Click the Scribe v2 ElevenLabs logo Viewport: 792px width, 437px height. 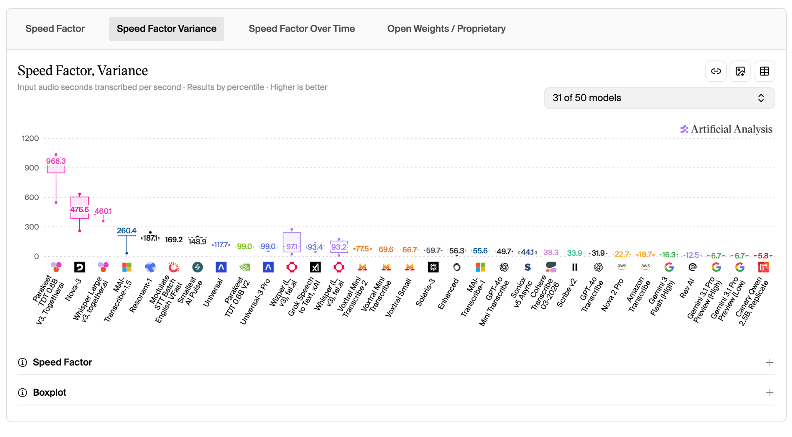coord(575,267)
